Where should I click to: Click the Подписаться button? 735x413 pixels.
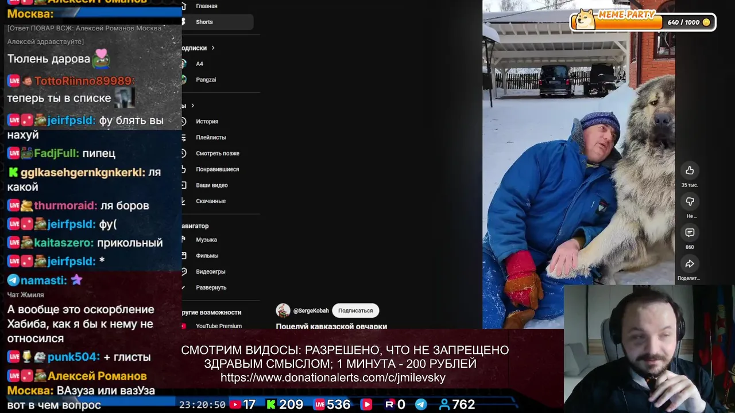[x=355, y=310]
